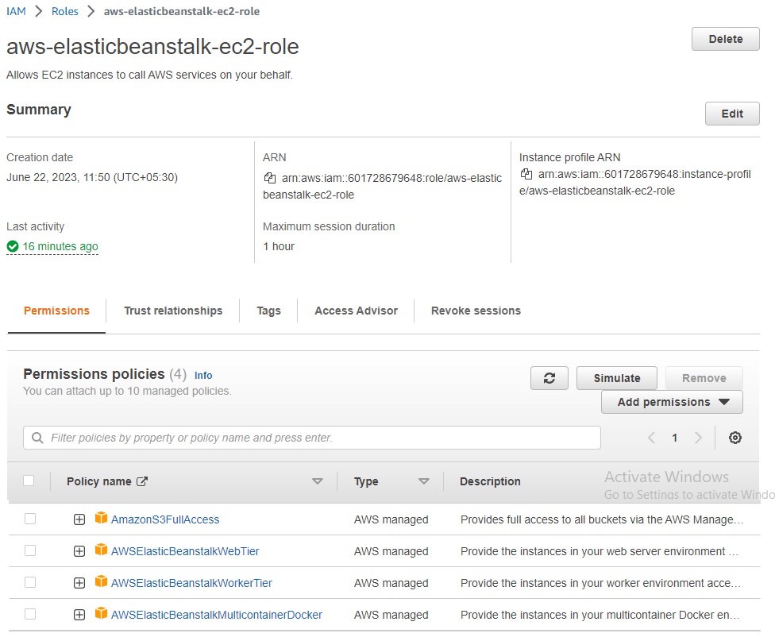Viewport: 775px width, 637px height.
Task: Open Info link beside Permissions policies
Action: pos(203,376)
